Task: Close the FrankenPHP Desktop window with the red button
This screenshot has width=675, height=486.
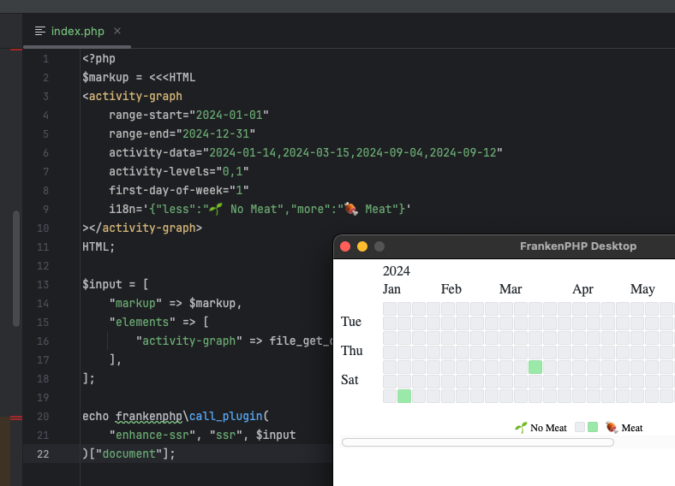Action: click(345, 246)
